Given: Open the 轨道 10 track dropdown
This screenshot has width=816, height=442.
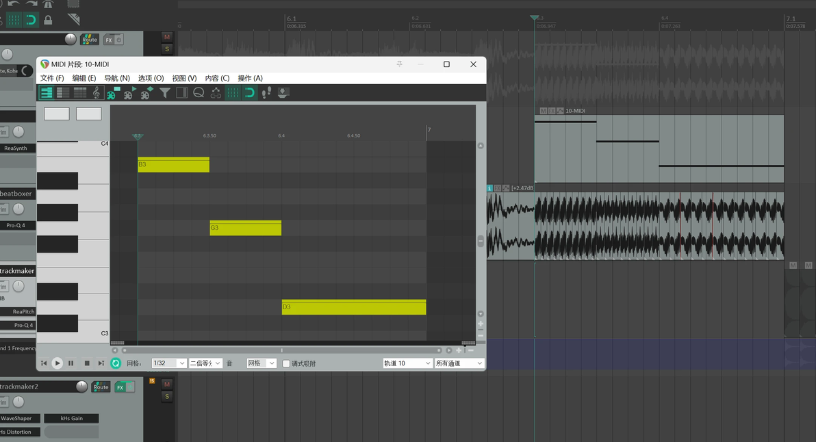Looking at the screenshot, I should [407, 363].
